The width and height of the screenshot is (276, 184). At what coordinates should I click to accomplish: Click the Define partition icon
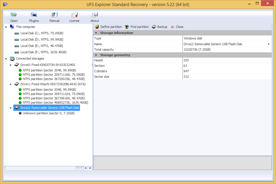point(97,27)
